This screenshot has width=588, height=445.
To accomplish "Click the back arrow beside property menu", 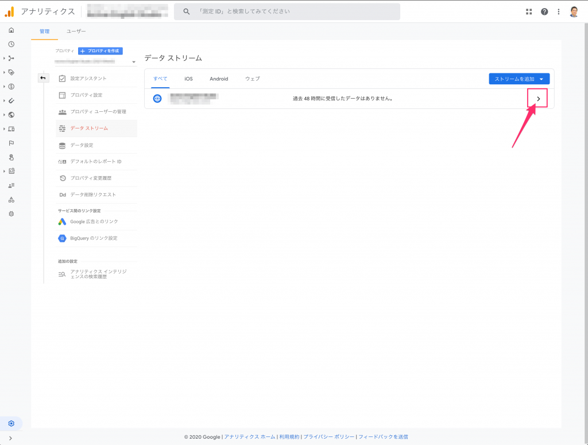I will pyautogui.click(x=43, y=78).
